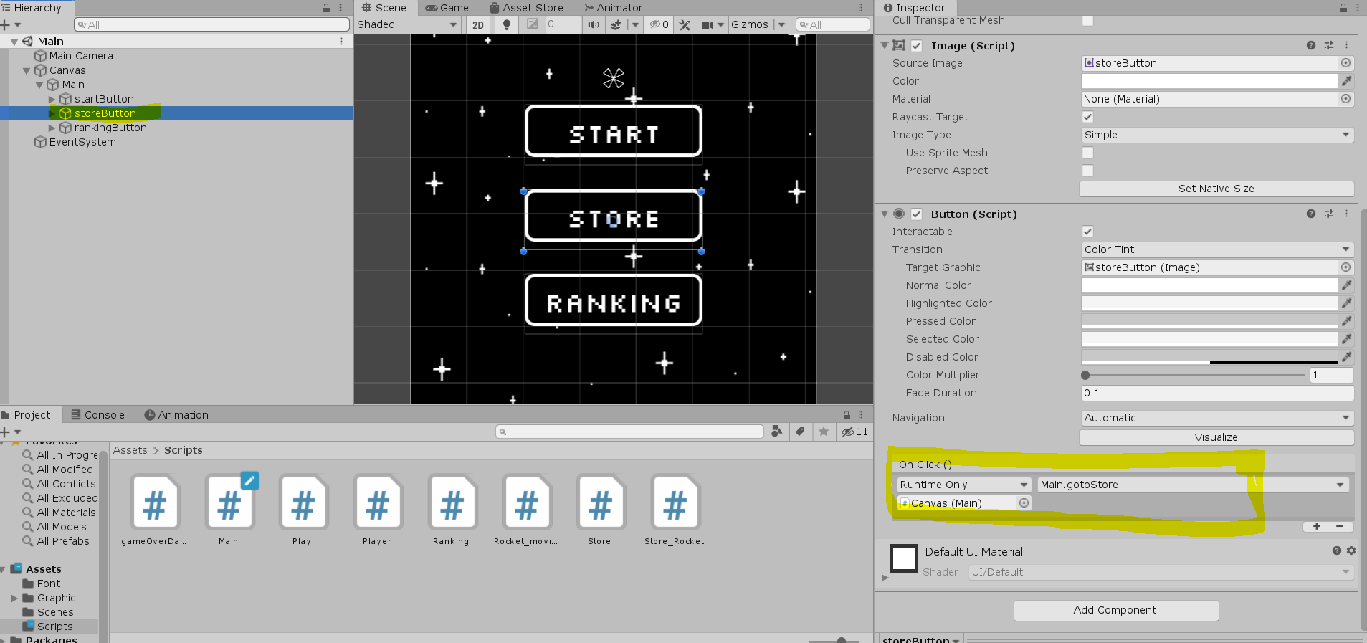Expand the rankingButton item in the Hierarchy
Image resolution: width=1367 pixels, height=643 pixels.
point(52,128)
